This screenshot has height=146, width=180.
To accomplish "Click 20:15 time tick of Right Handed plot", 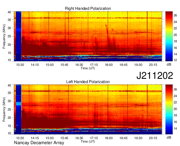I will tap(153, 65).
